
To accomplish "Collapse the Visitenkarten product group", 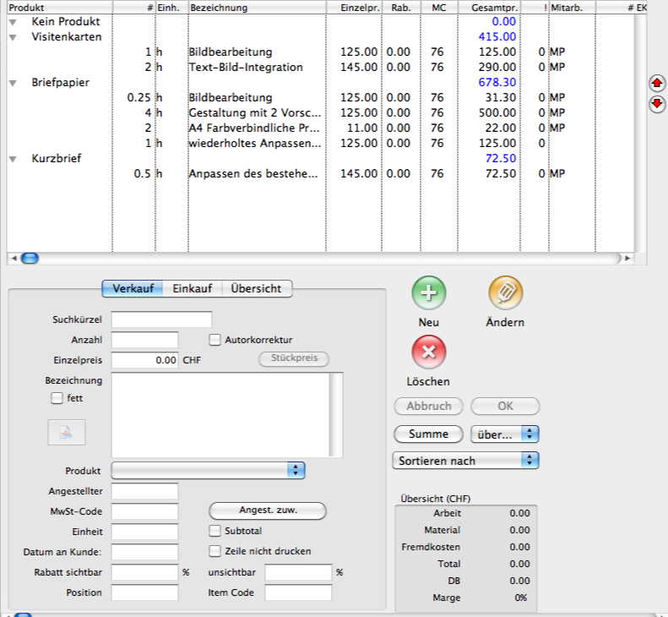I will (x=13, y=37).
